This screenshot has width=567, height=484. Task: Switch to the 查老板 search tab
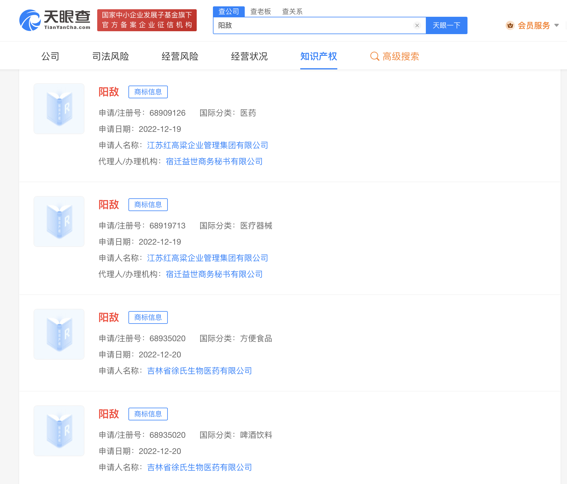coord(261,12)
